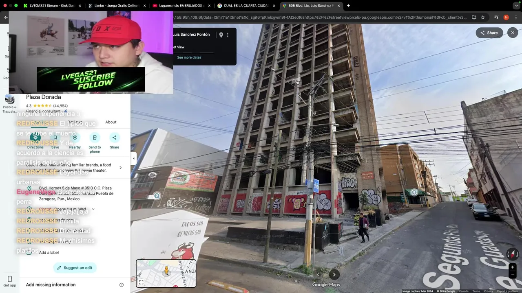Click the Get app icon in the sidebar

pyautogui.click(x=10, y=281)
